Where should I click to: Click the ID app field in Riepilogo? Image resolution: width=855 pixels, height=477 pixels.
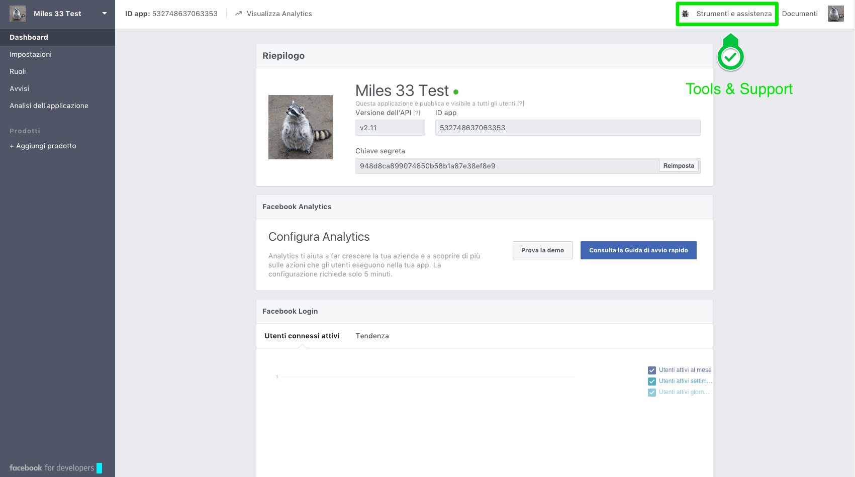tap(567, 128)
